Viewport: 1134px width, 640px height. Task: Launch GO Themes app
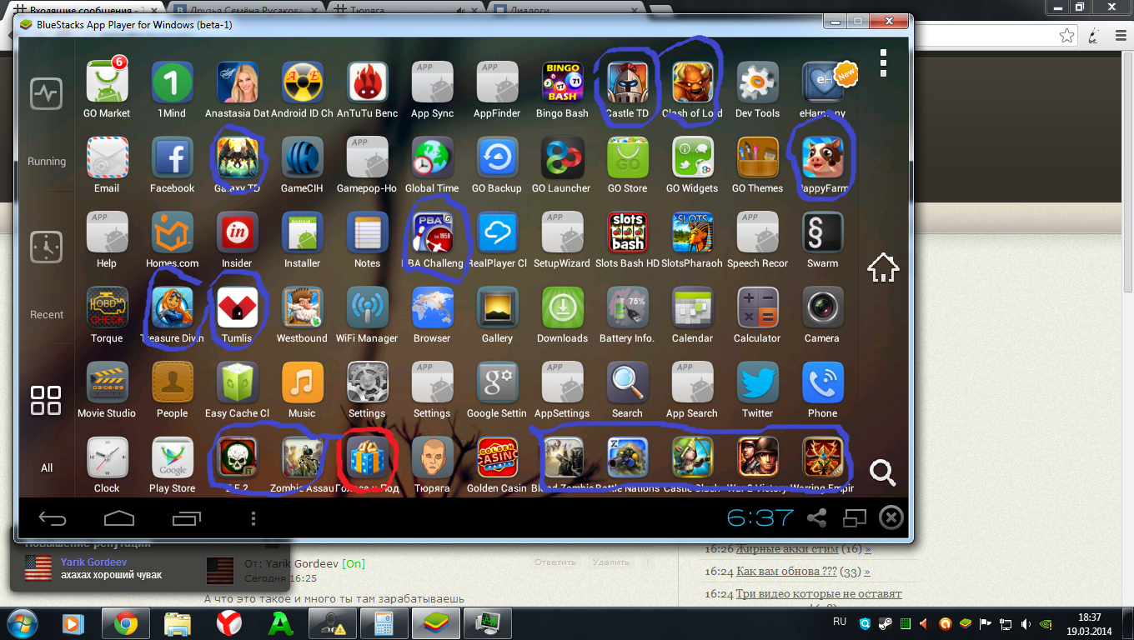pyautogui.click(x=757, y=157)
